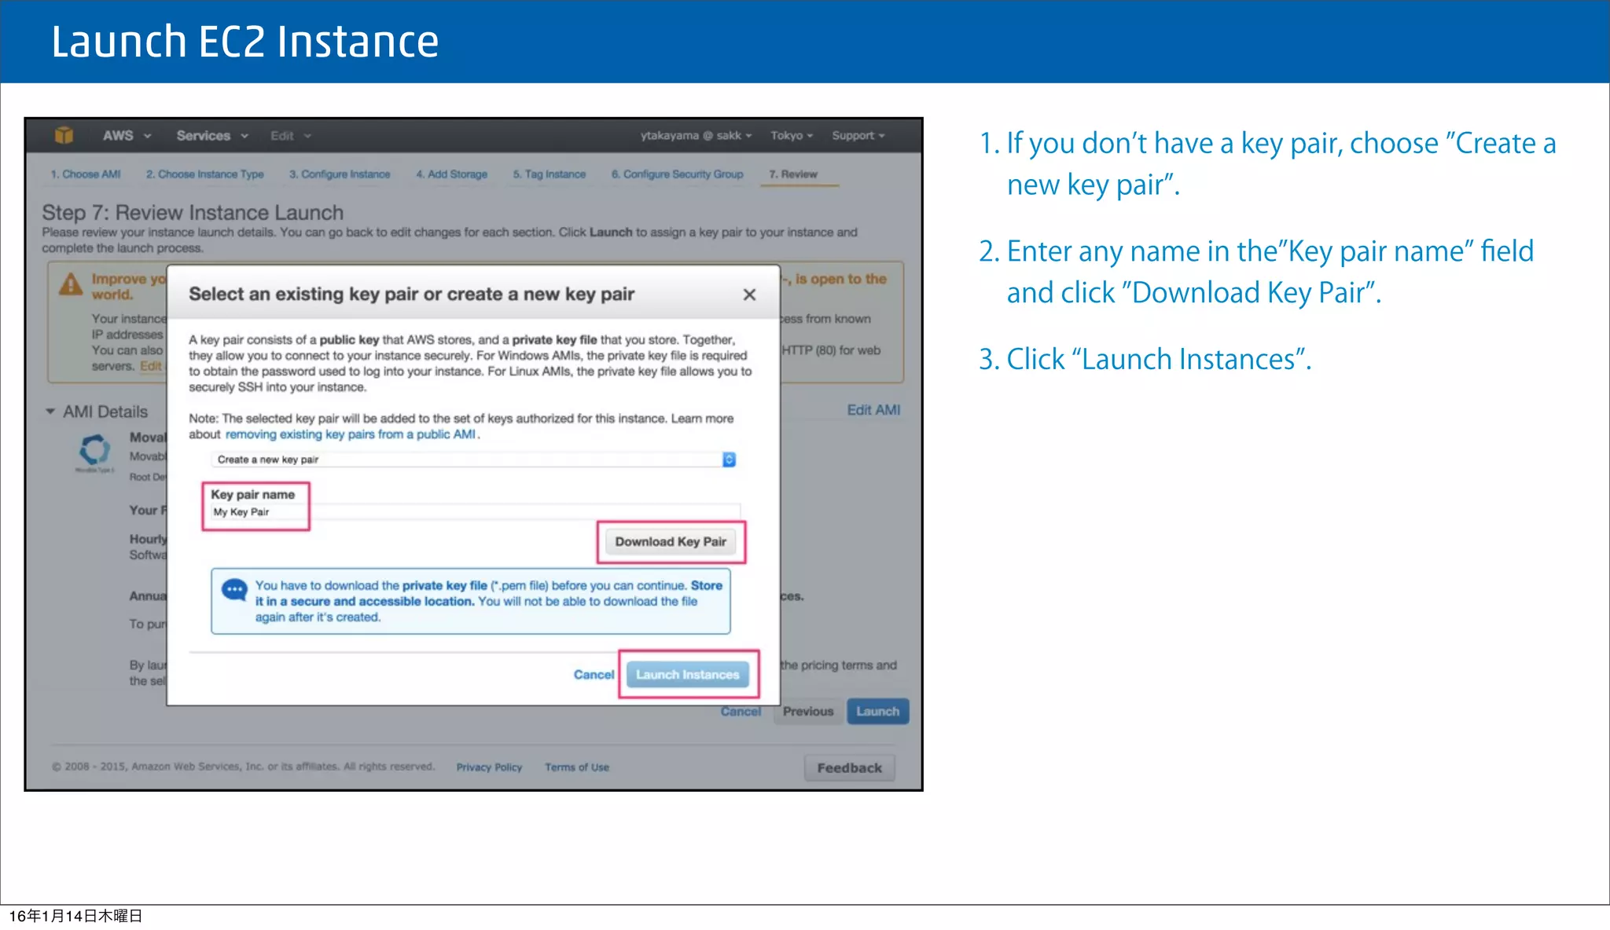Go to the 3. Configure Instance tab
Image resolution: width=1610 pixels, height=930 pixels.
340,174
